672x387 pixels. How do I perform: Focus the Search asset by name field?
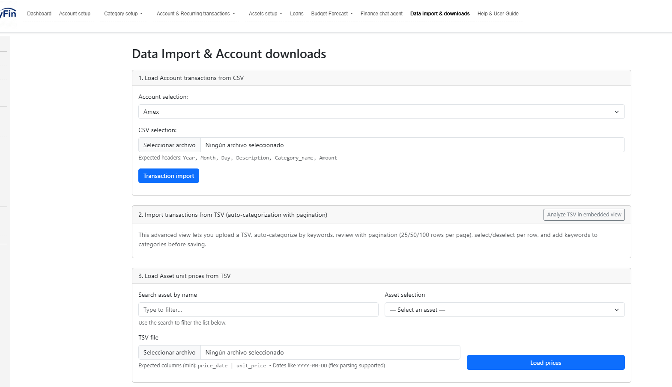pyautogui.click(x=258, y=310)
